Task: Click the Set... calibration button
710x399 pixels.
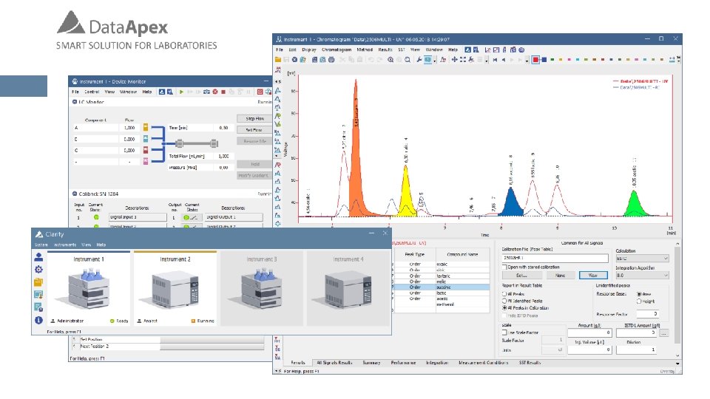Action: click(x=521, y=276)
